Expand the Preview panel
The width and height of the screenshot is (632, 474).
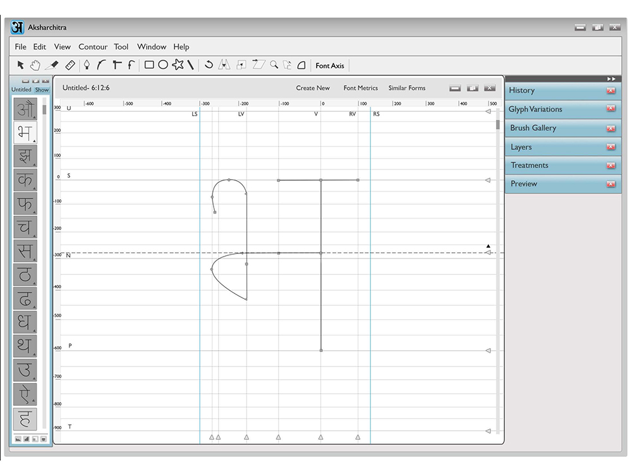point(563,184)
